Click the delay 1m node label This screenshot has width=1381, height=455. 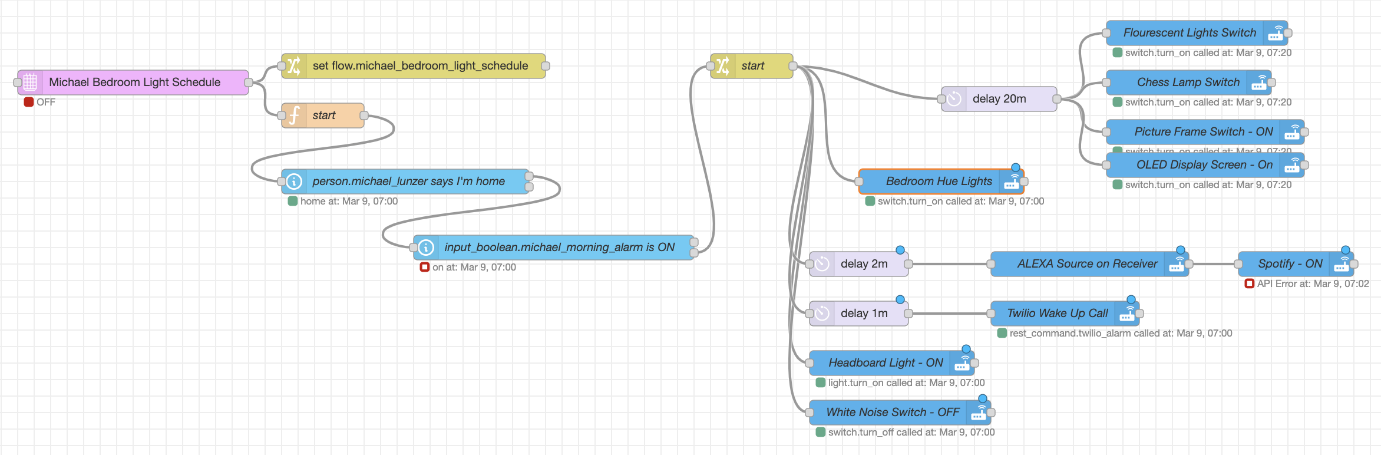point(864,314)
